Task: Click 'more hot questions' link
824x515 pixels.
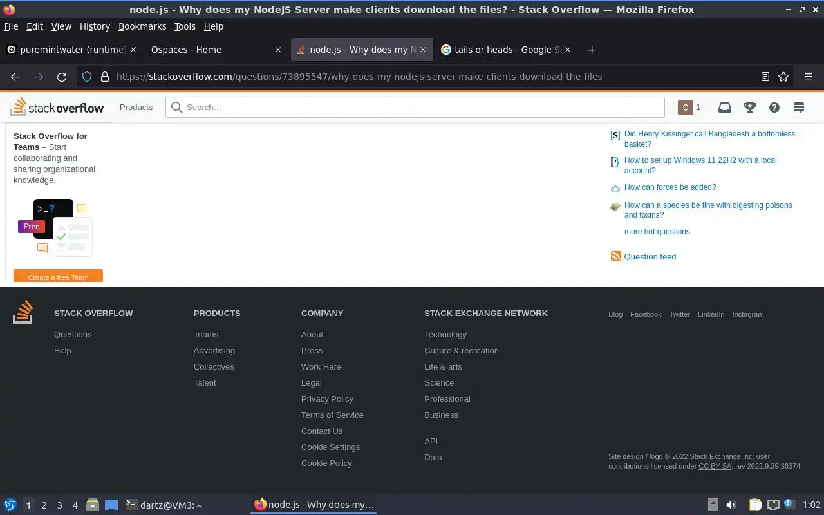Action: [657, 232]
